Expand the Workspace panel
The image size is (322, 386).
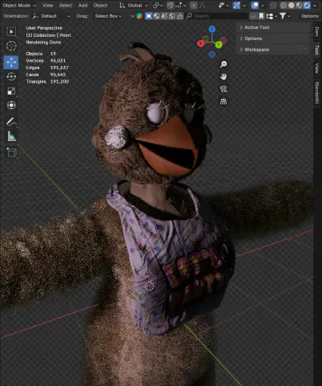click(272, 50)
